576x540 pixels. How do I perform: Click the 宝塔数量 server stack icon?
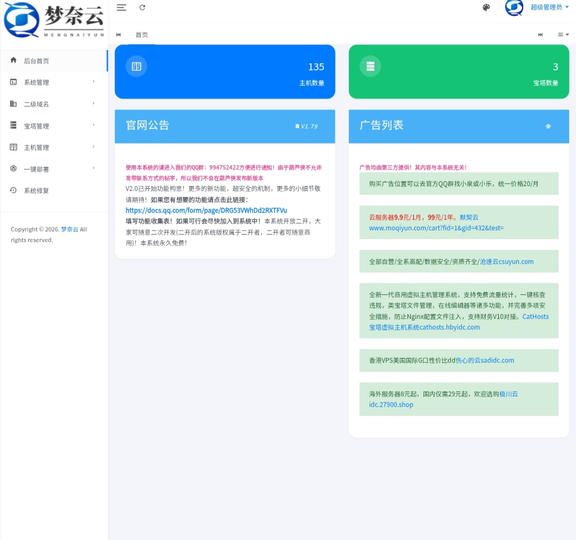[370, 67]
